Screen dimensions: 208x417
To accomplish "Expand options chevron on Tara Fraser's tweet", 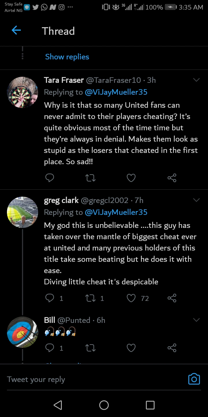I will [196, 80].
